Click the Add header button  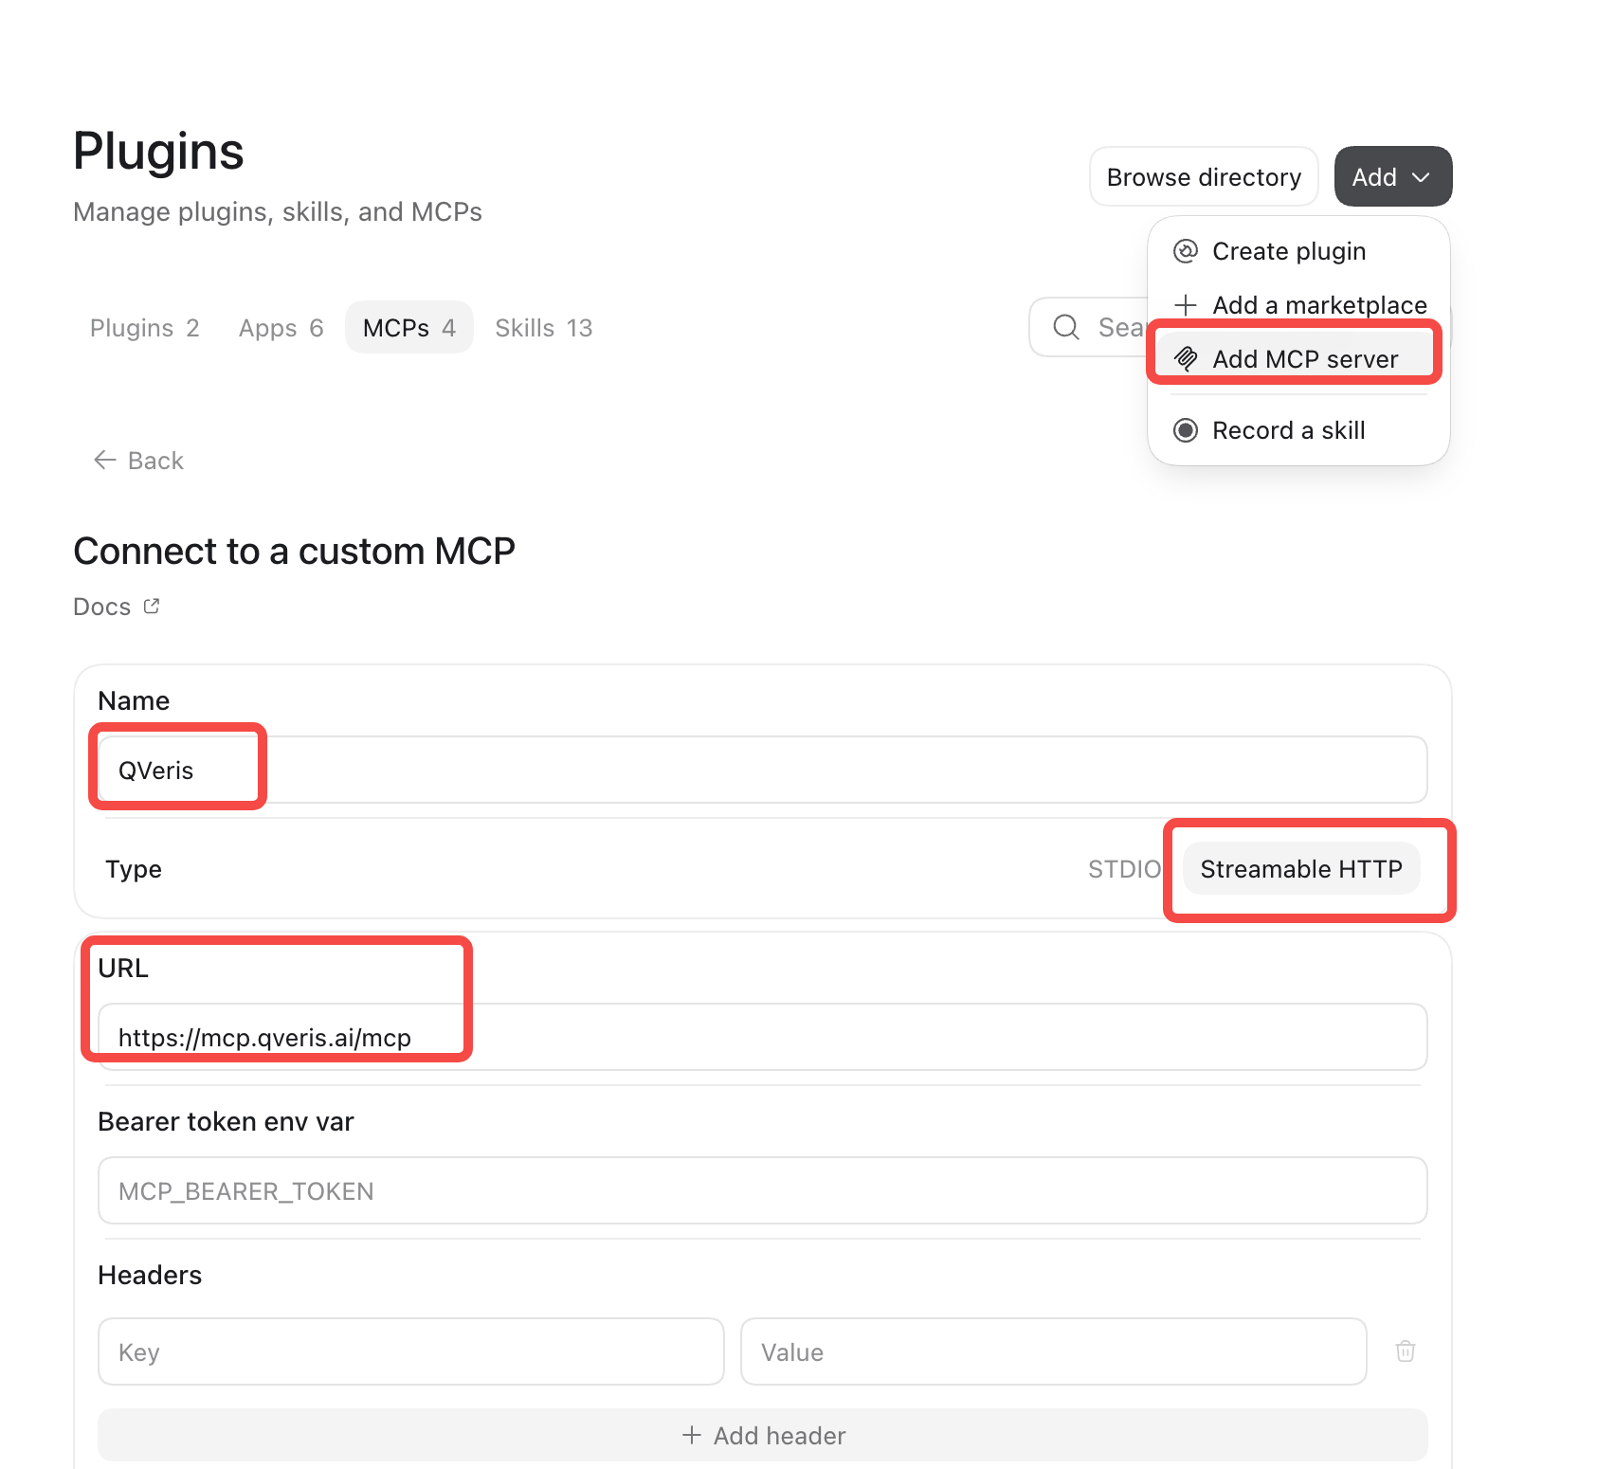tap(763, 1435)
